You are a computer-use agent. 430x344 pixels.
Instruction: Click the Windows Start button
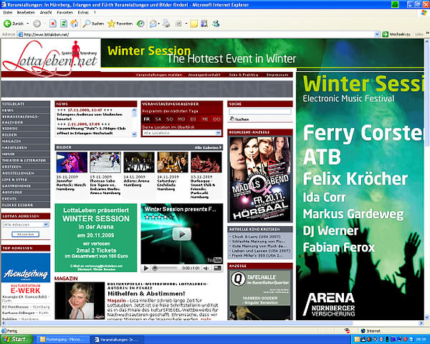[x=14, y=338]
